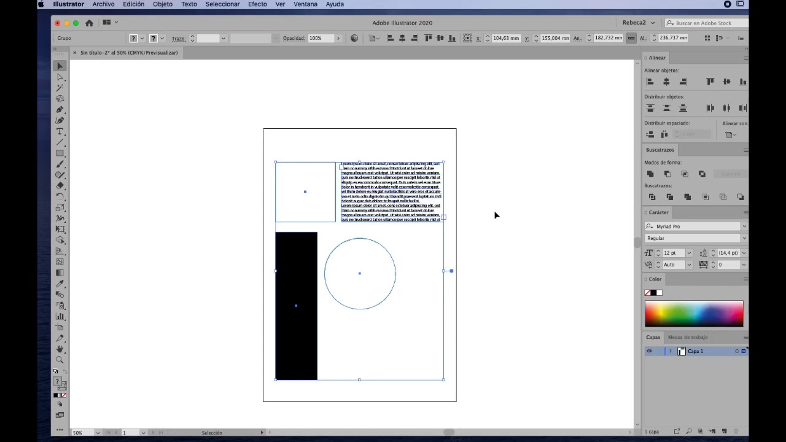Open the 50% zoom level dropdown
786x442 pixels.
pyautogui.click(x=98, y=433)
